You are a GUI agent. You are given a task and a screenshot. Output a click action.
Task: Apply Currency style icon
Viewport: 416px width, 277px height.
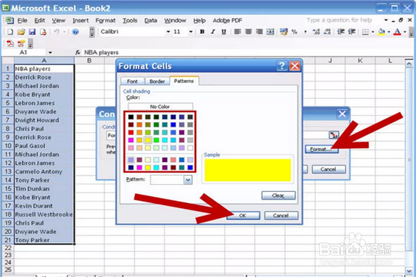(x=284, y=32)
